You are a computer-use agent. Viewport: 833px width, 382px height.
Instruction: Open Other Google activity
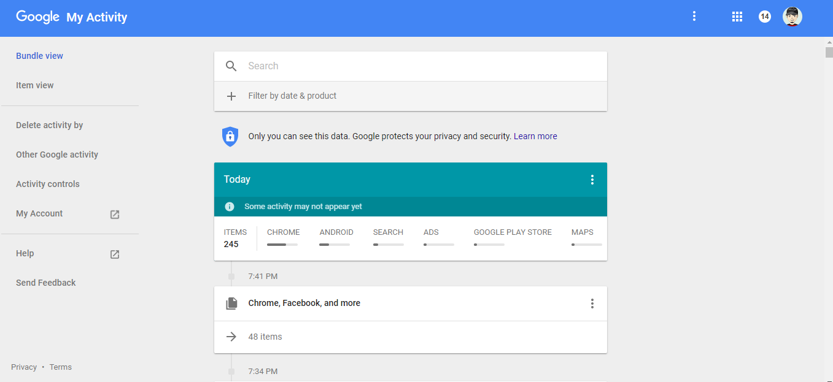click(57, 155)
